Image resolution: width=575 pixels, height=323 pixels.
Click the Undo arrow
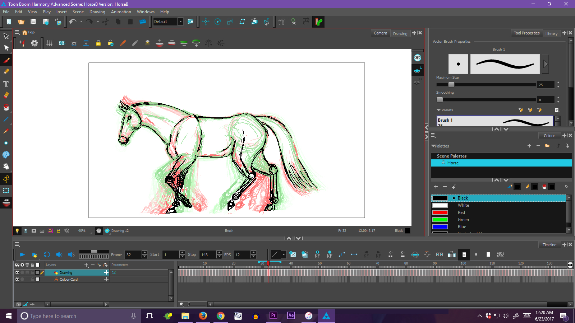coord(73,22)
